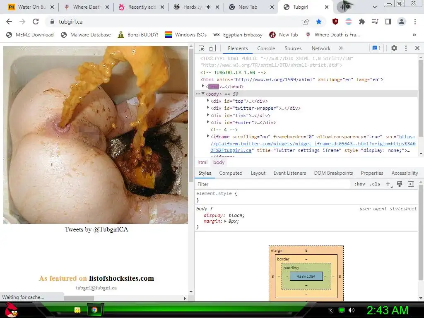Click the browser forward arrow

[22, 22]
